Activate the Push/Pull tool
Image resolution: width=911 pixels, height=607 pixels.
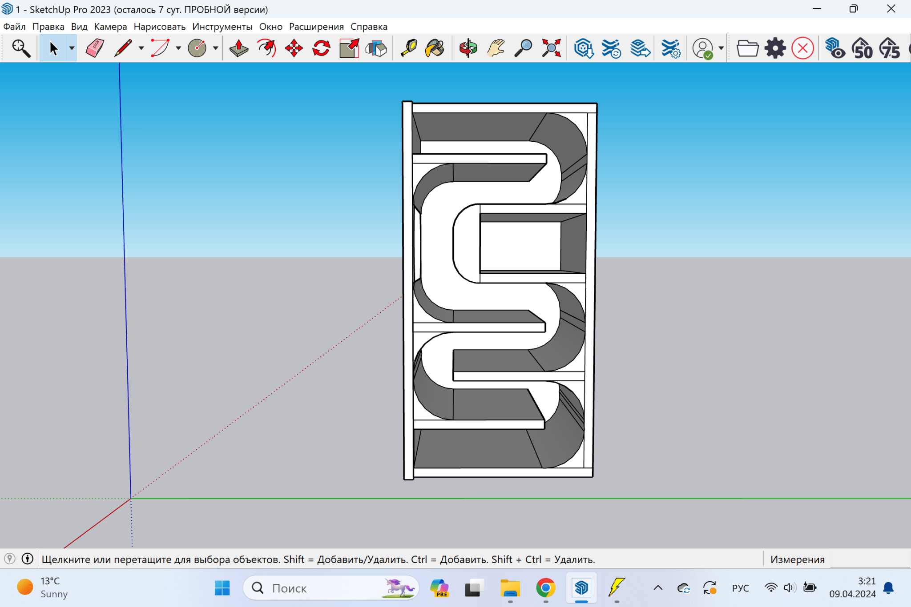239,48
